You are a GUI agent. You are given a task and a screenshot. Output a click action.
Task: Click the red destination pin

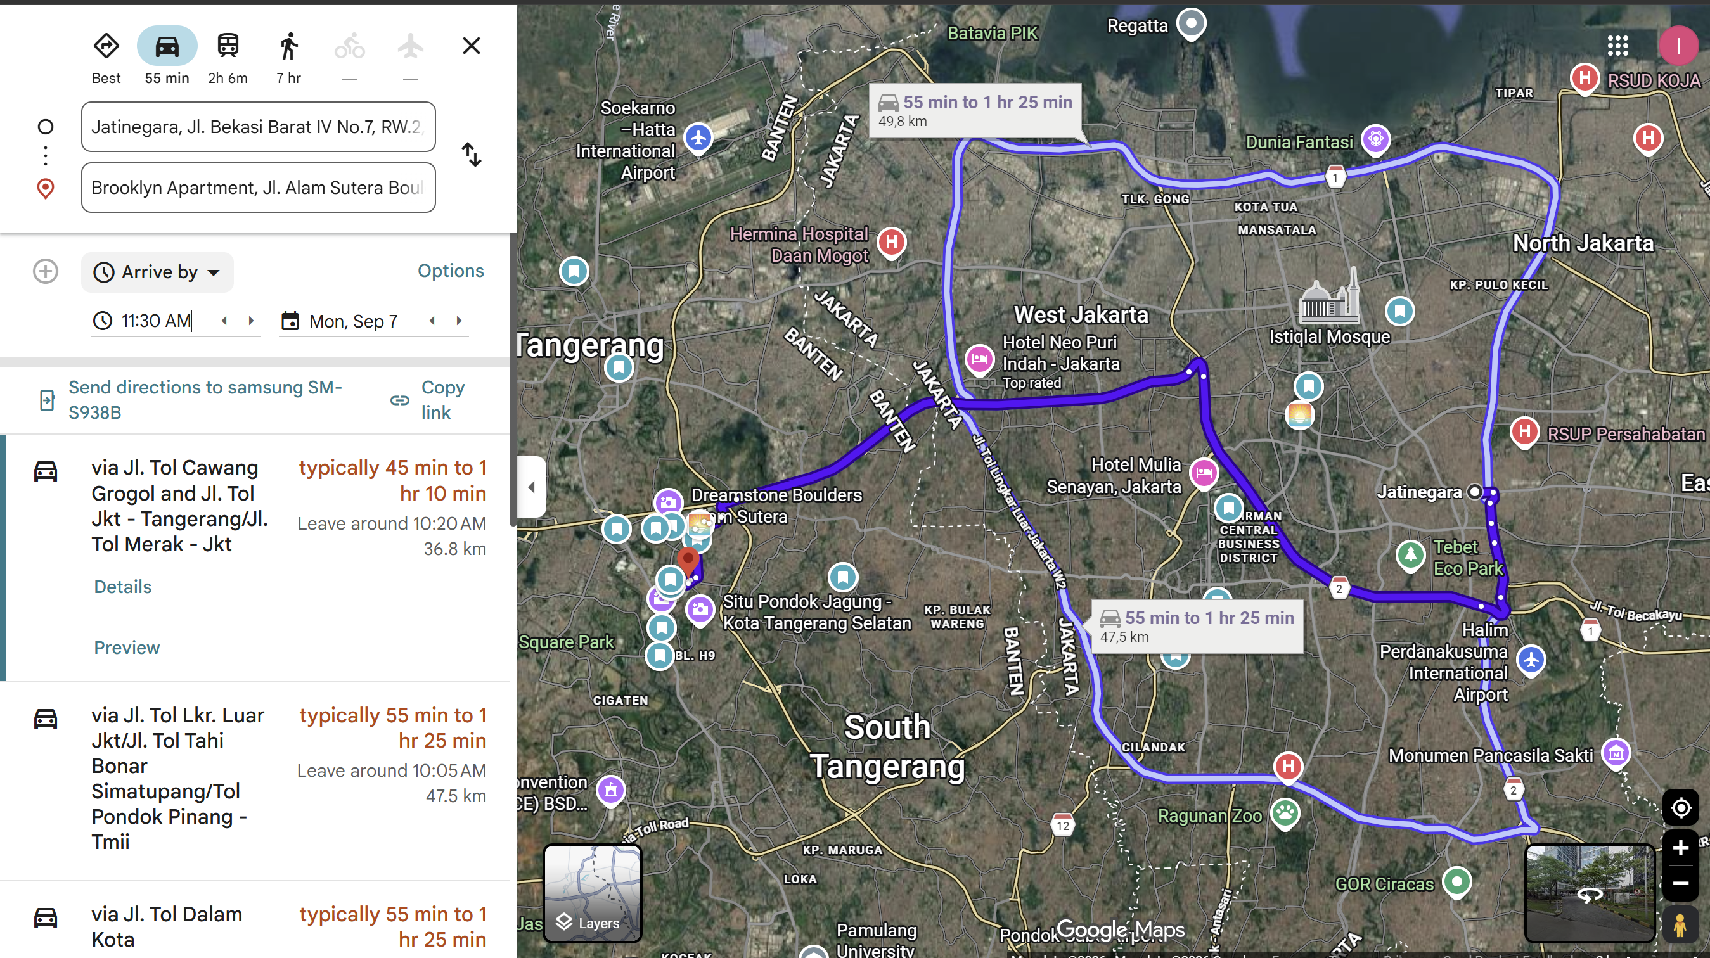688,561
